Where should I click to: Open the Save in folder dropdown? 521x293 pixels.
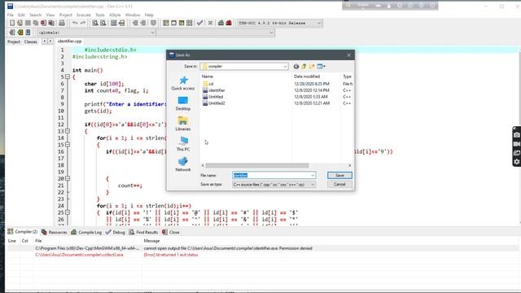click(285, 67)
